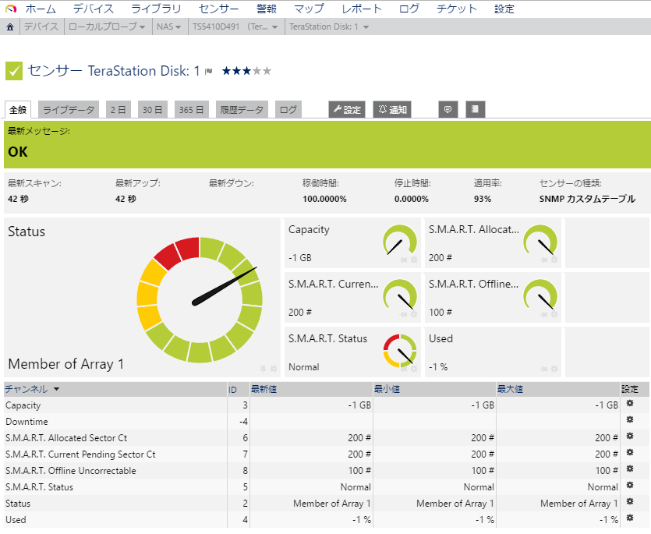This screenshot has width=651, height=534.
Task: Click the flag icon beside sensor title
Action: tap(209, 72)
